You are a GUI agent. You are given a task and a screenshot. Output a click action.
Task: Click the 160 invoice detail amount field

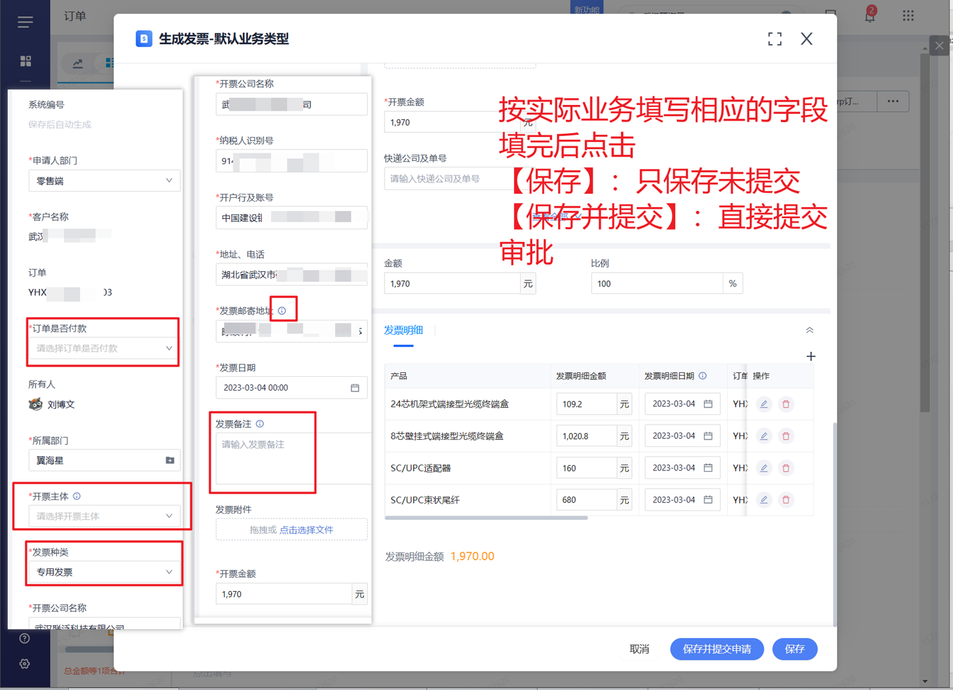click(x=586, y=468)
